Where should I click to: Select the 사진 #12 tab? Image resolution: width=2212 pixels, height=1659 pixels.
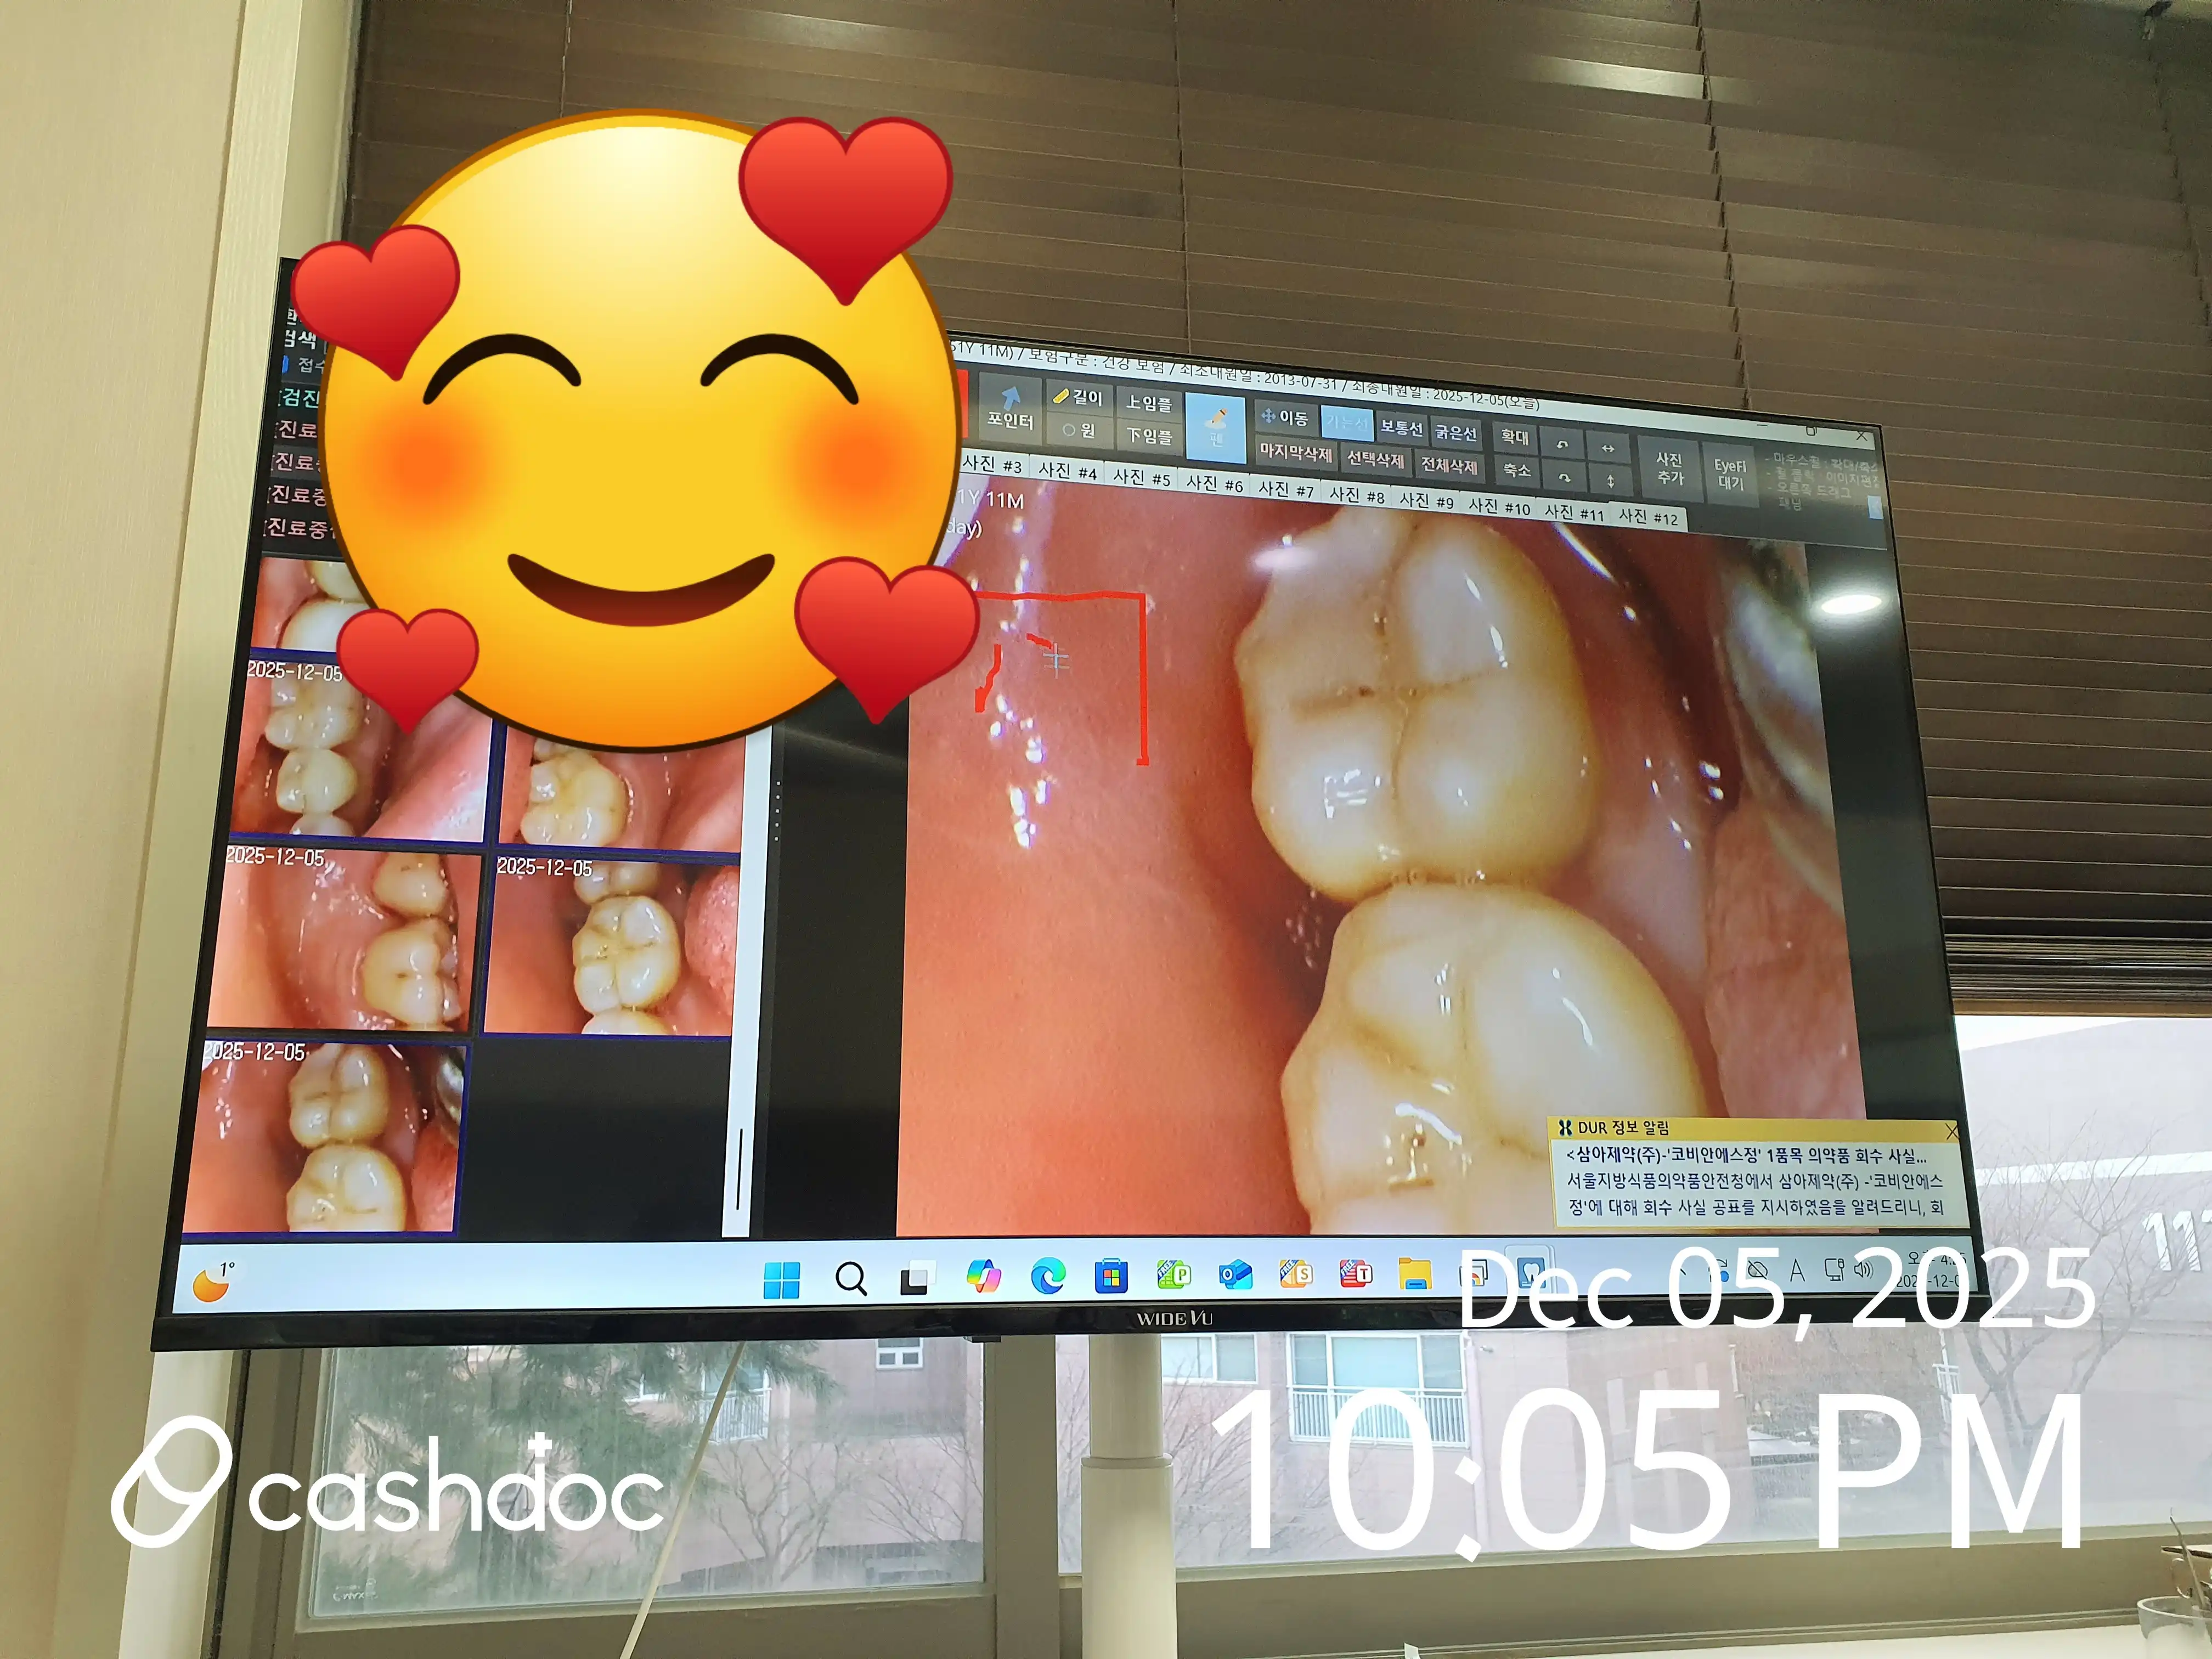(x=1648, y=517)
